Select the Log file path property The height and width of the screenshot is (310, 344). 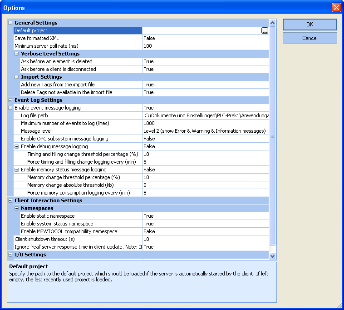click(x=78, y=115)
